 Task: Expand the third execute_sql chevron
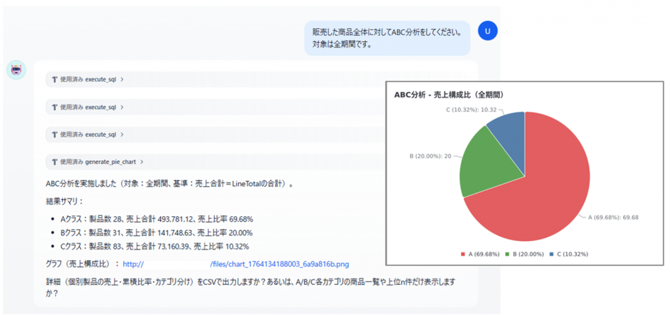tap(122, 135)
